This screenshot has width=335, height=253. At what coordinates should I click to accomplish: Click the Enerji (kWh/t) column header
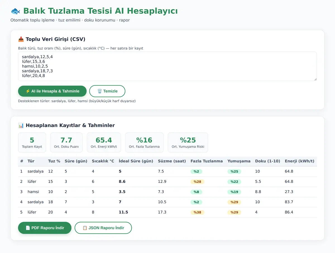pyautogui.click(x=300, y=161)
